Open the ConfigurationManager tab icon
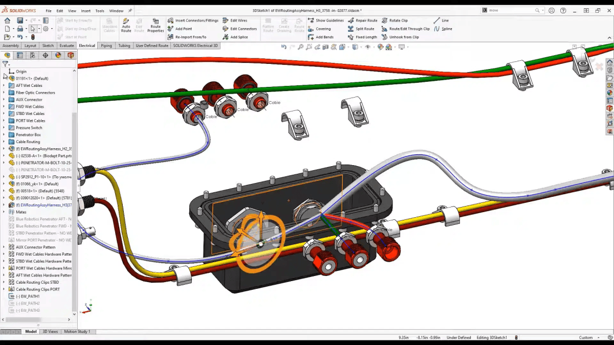This screenshot has width=614, height=345. pyautogui.click(x=32, y=55)
